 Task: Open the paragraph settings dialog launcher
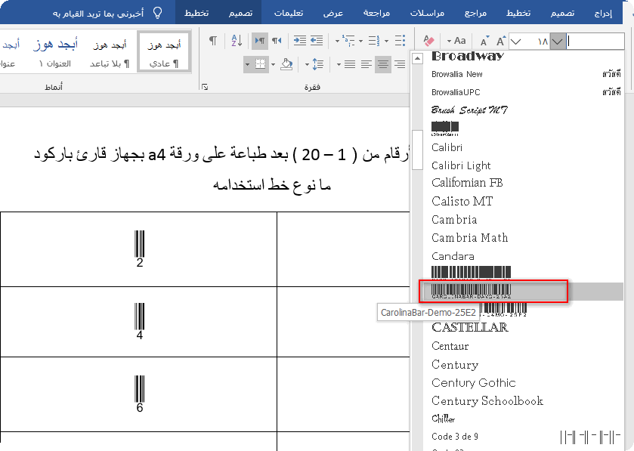coord(205,87)
